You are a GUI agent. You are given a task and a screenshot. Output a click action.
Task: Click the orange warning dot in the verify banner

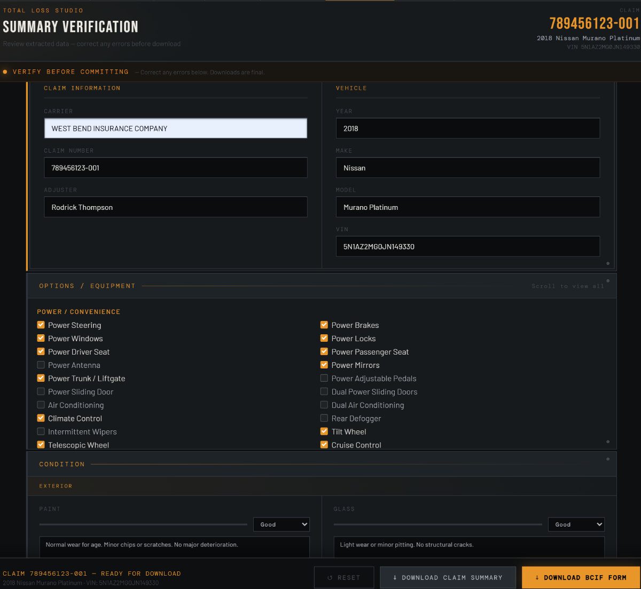coord(5,71)
